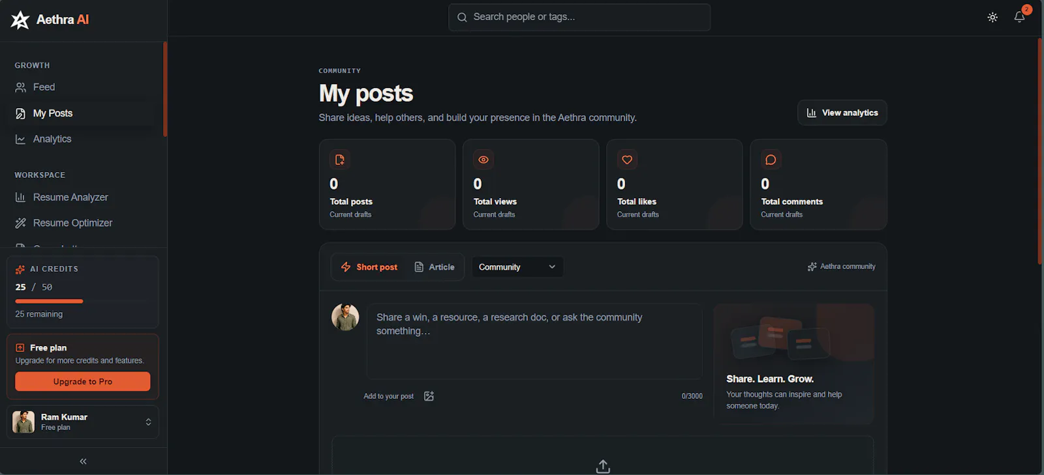Screen dimensions: 1044x475
Task: Click the My posts page heading
Action: pos(366,94)
